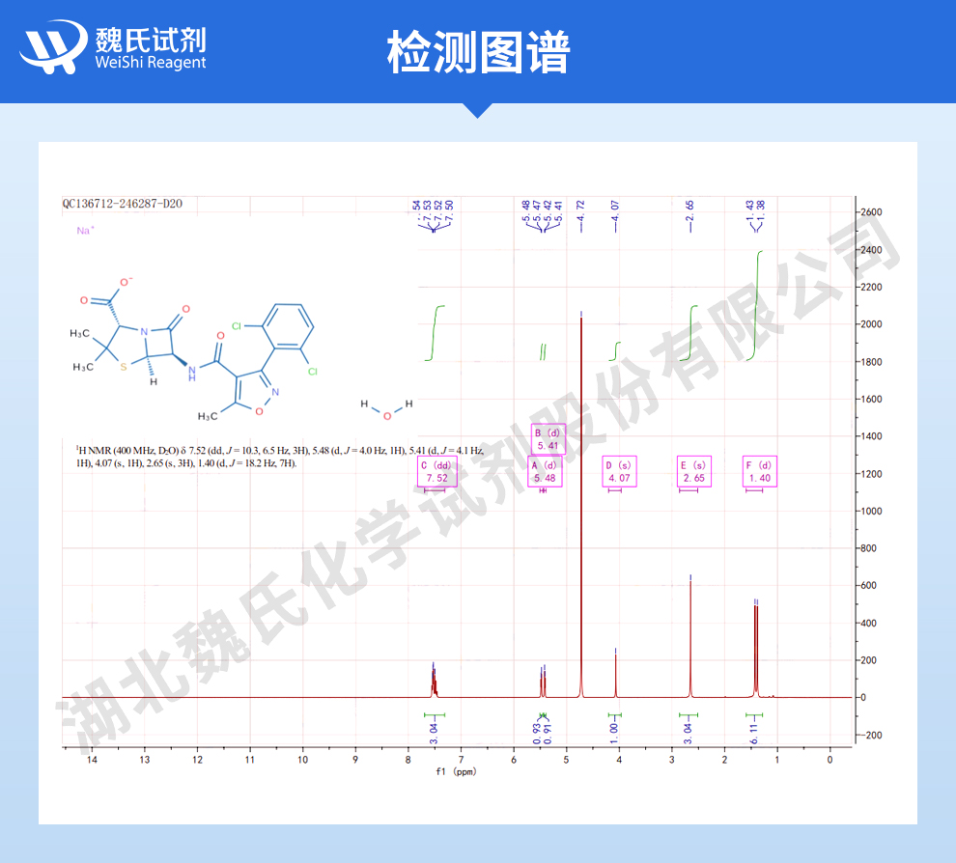Image resolution: width=956 pixels, height=863 pixels.
Task: Click the integral value 1.00 under 4.07 peak
Action: click(614, 734)
